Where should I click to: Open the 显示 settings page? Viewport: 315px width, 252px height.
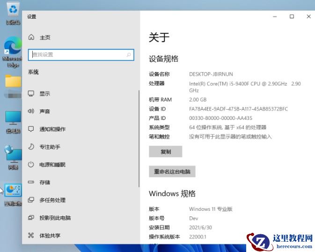coord(44,94)
